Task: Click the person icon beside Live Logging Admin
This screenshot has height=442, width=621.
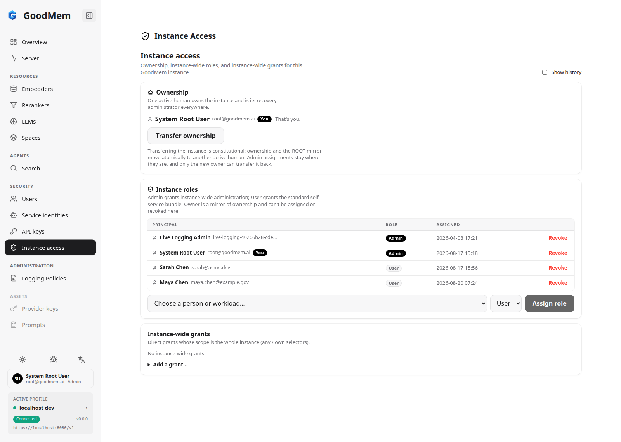Action: point(154,238)
